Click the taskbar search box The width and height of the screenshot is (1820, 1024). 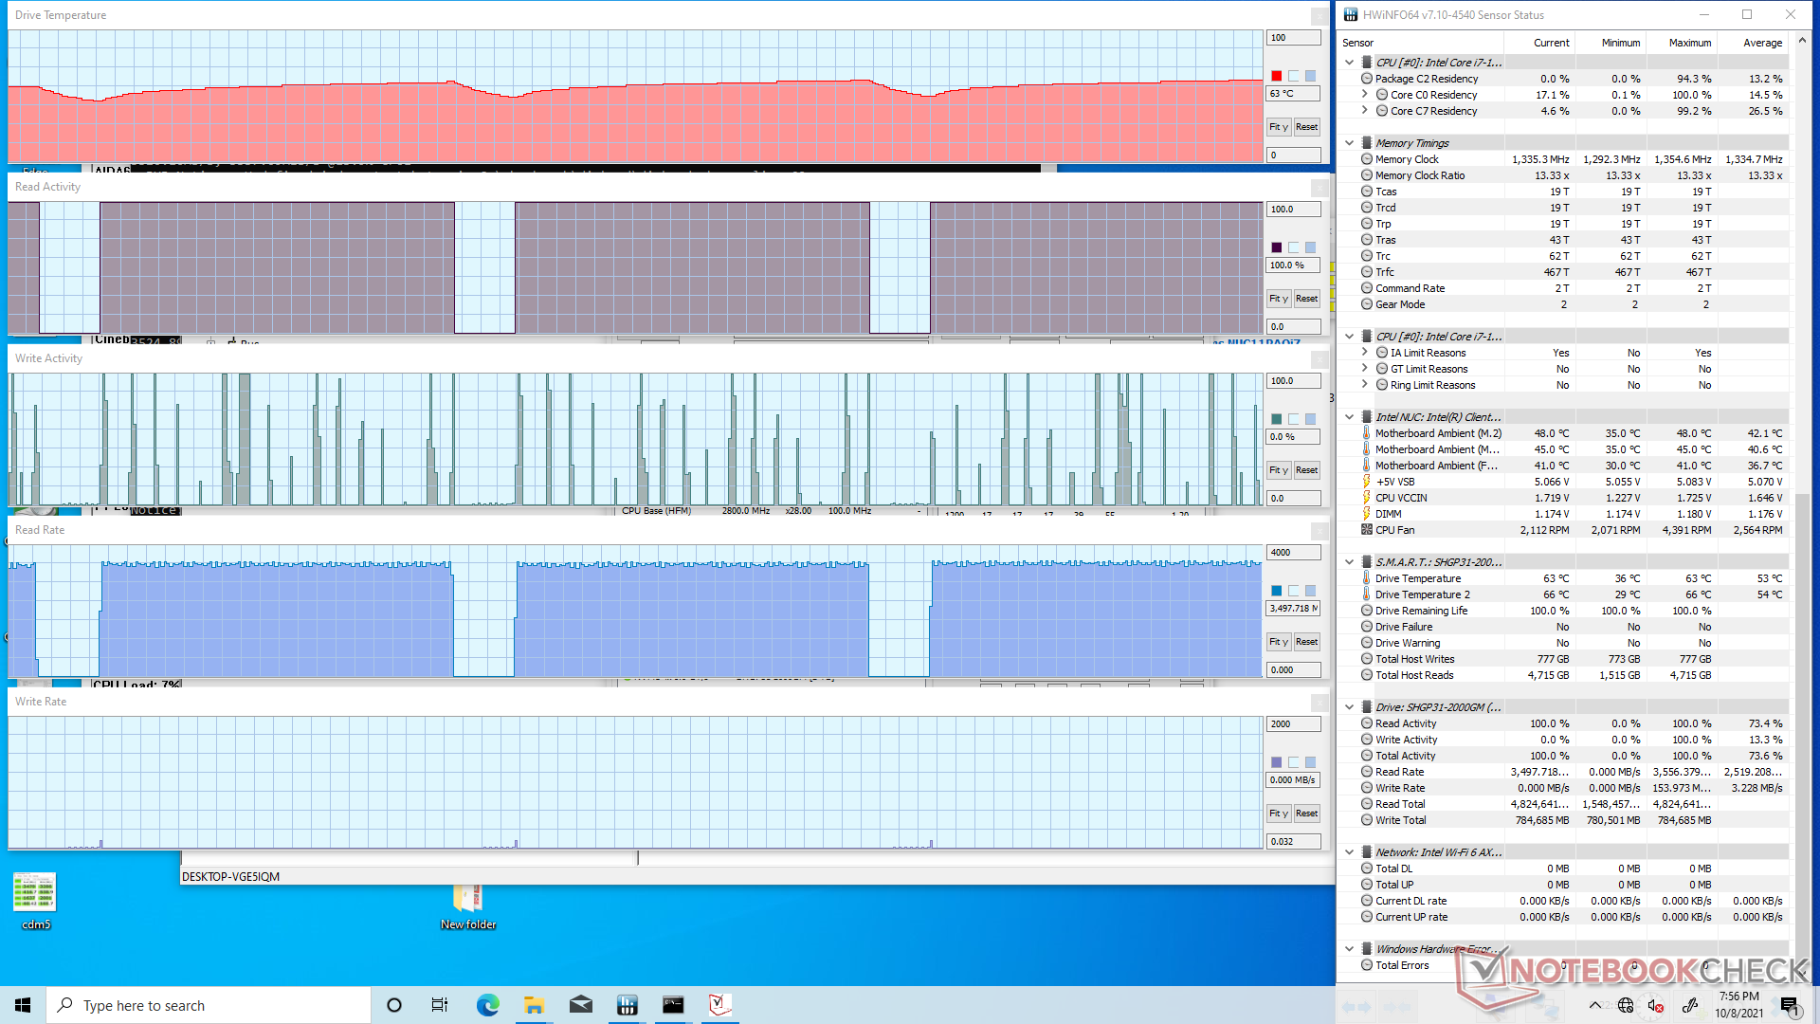tap(209, 1005)
